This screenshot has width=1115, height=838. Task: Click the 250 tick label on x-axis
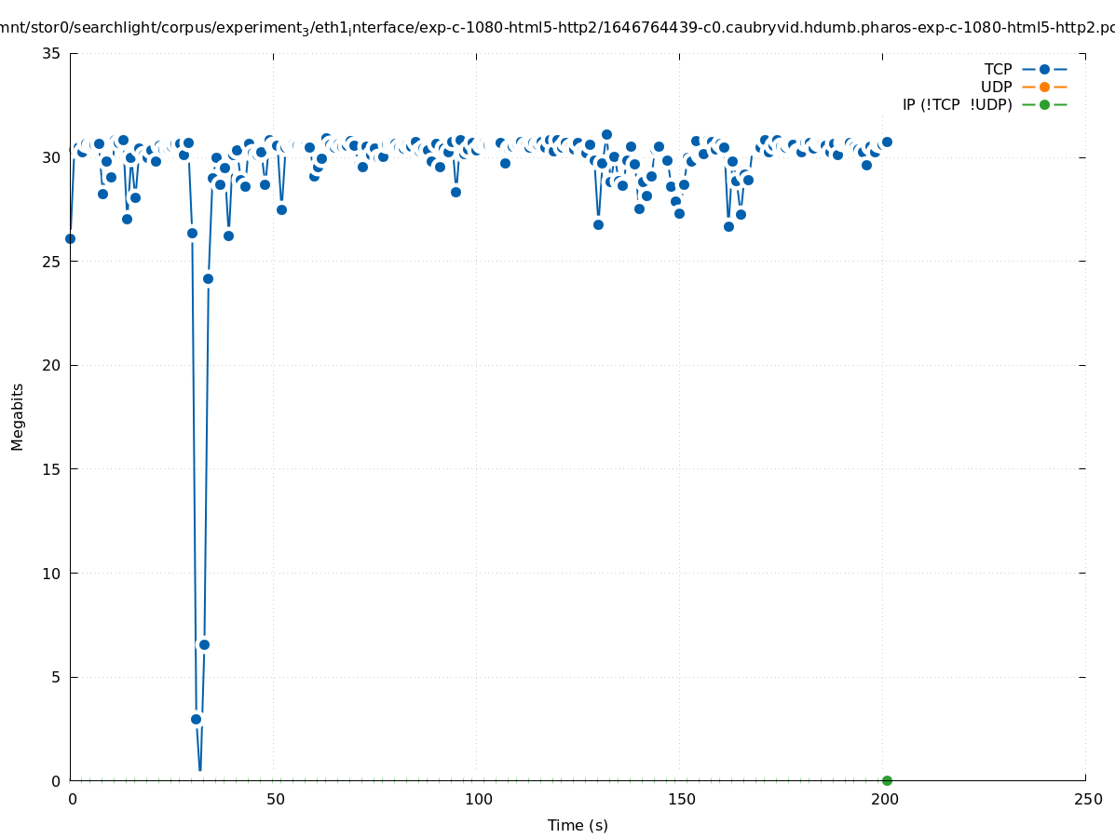tap(1087, 799)
